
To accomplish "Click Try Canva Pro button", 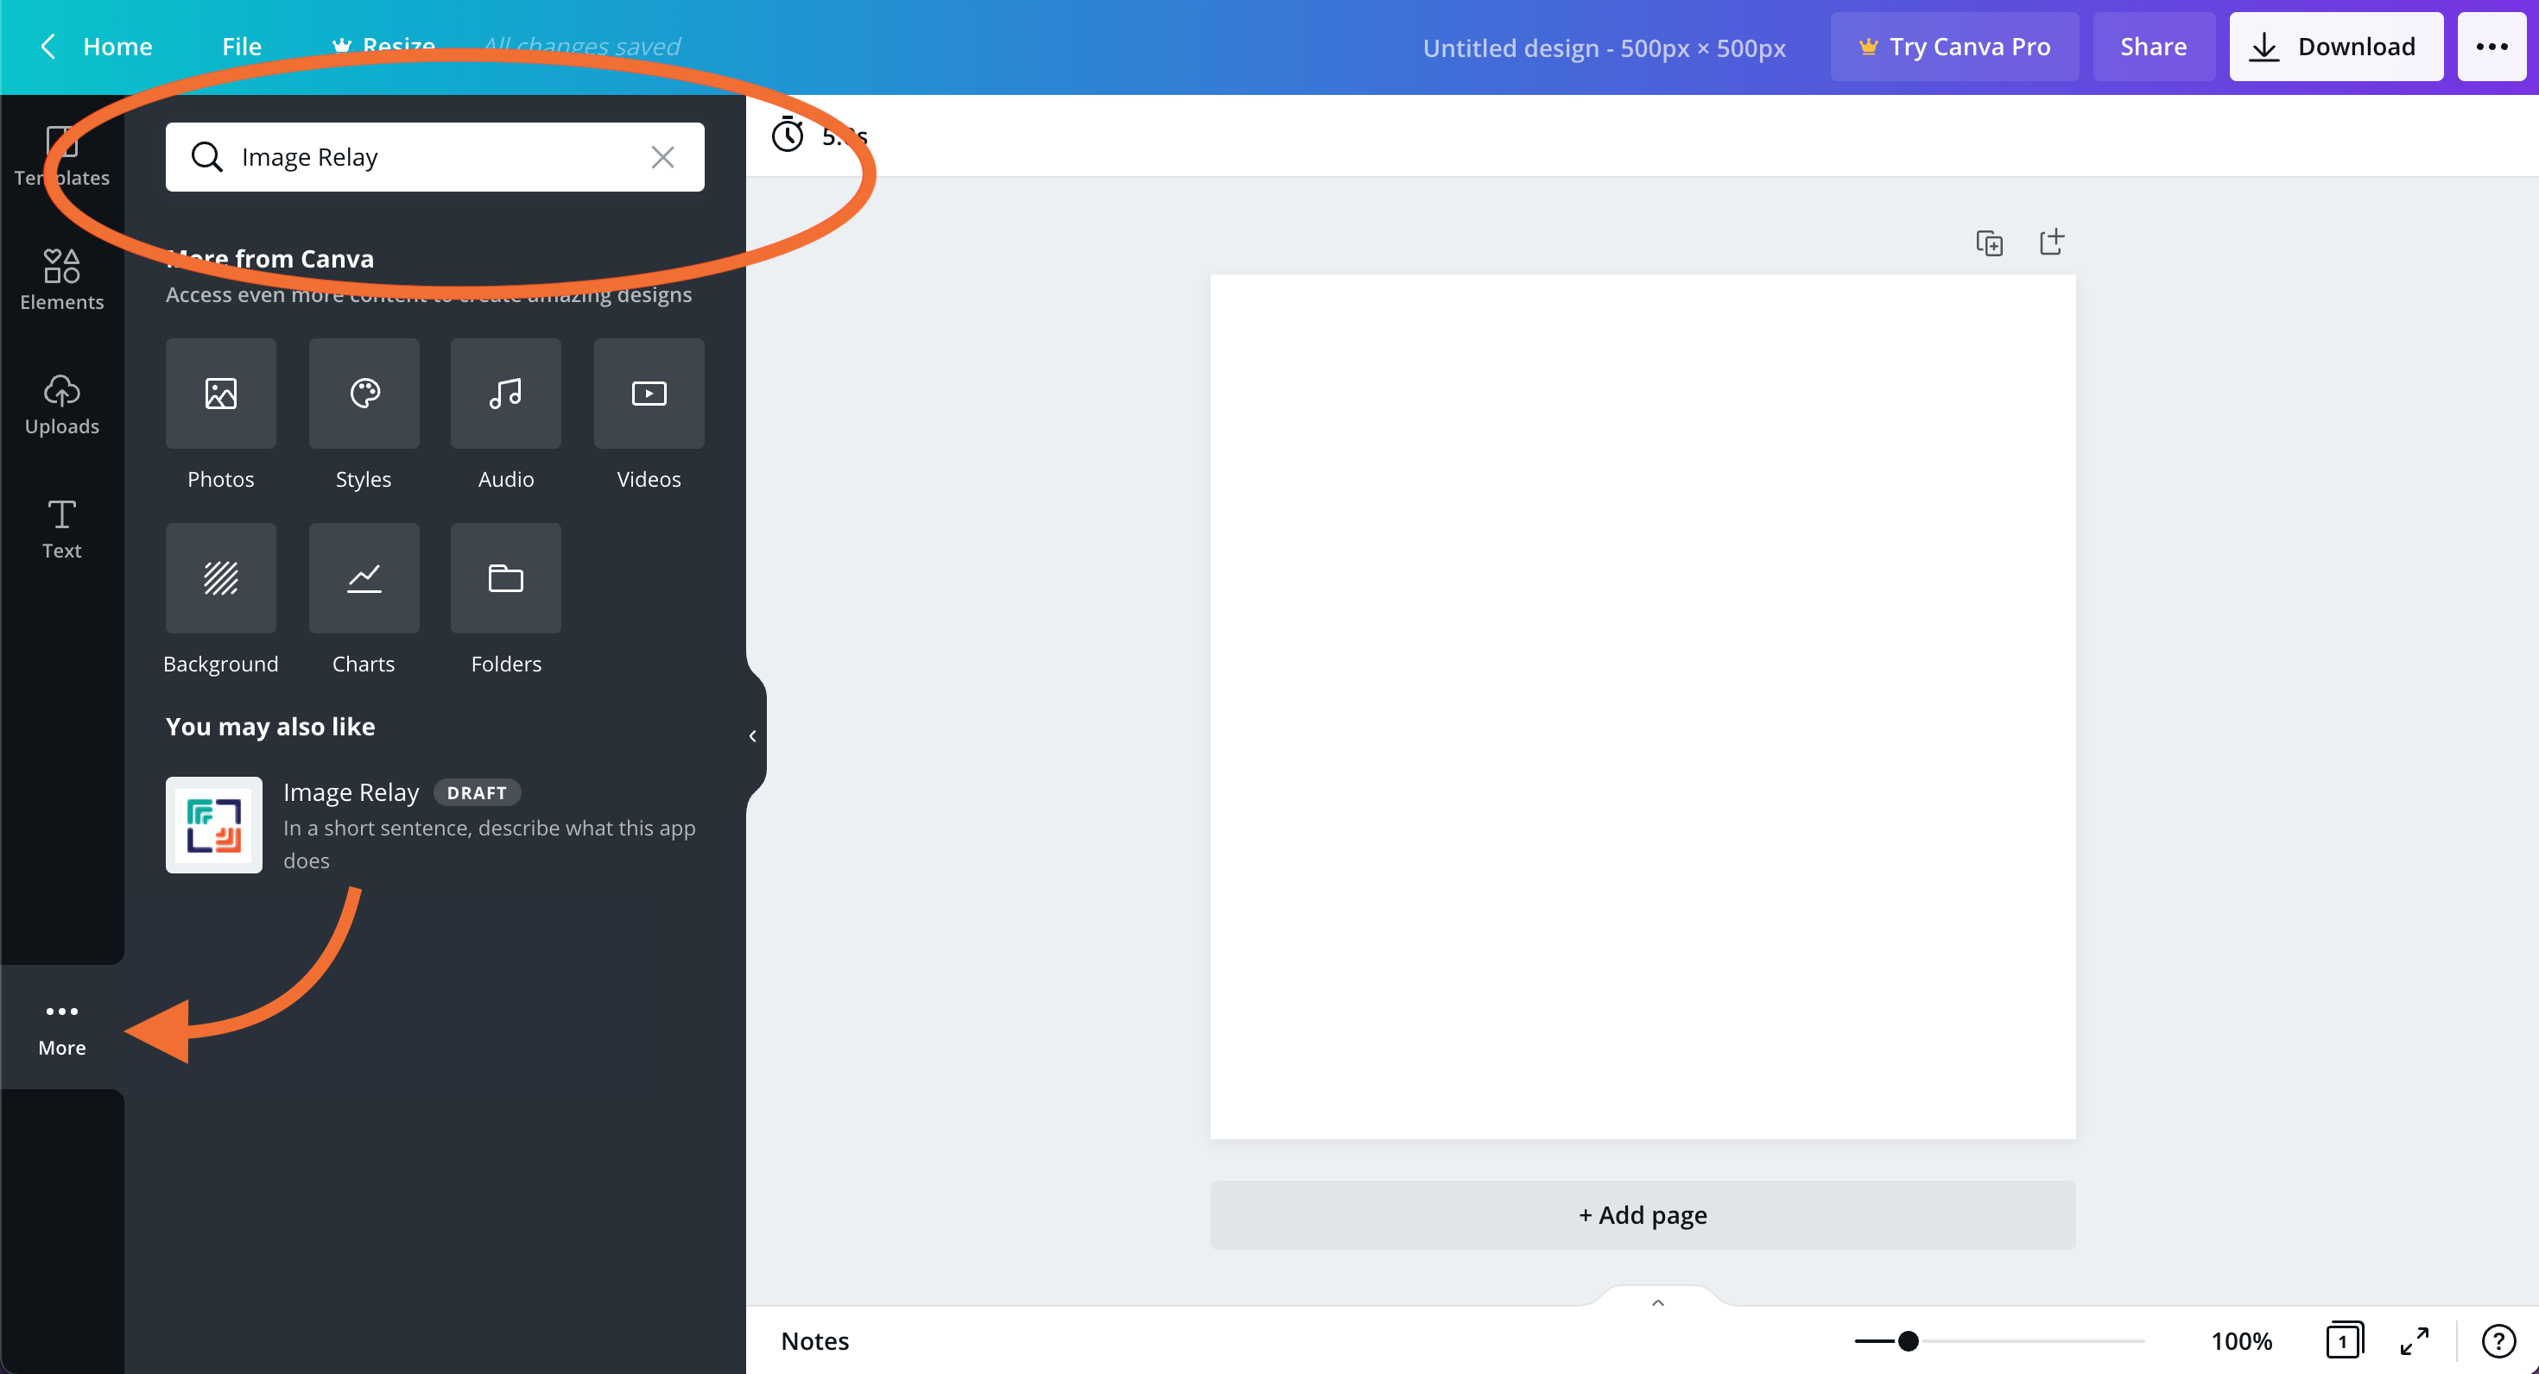I will pyautogui.click(x=1953, y=47).
